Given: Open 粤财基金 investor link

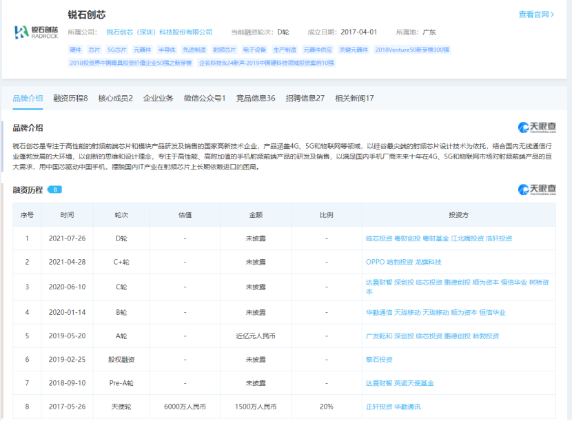Looking at the screenshot, I should (x=436, y=238).
